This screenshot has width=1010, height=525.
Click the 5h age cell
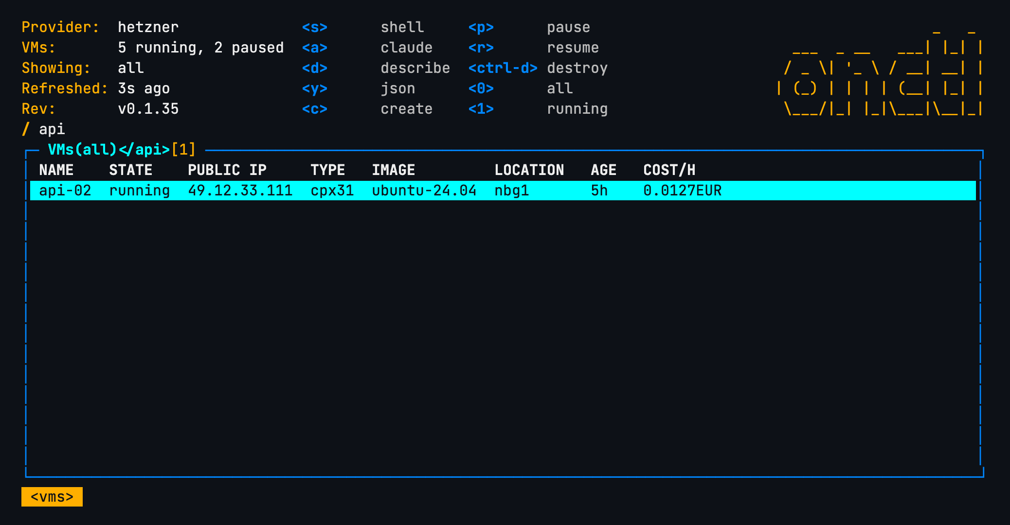click(599, 191)
